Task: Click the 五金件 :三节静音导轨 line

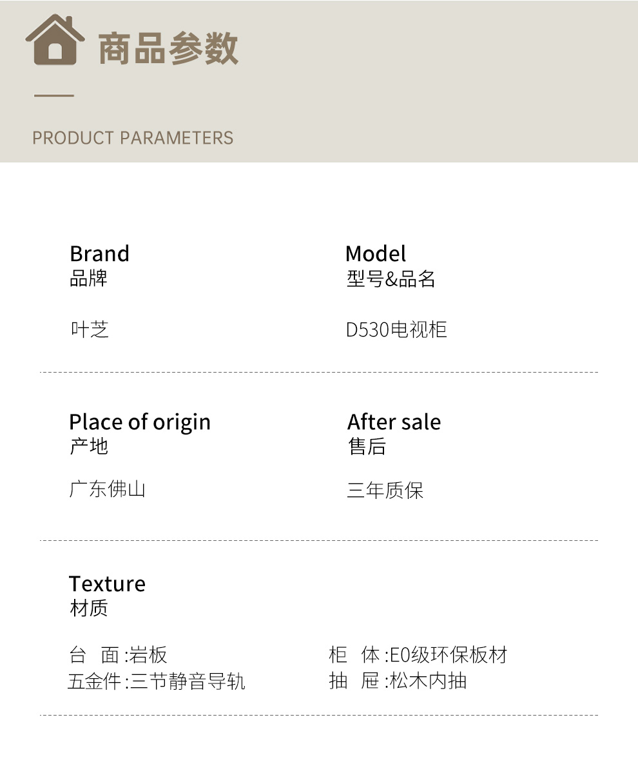Action: (157, 681)
